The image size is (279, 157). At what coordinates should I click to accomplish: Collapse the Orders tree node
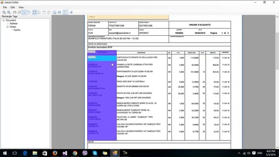point(7,27)
